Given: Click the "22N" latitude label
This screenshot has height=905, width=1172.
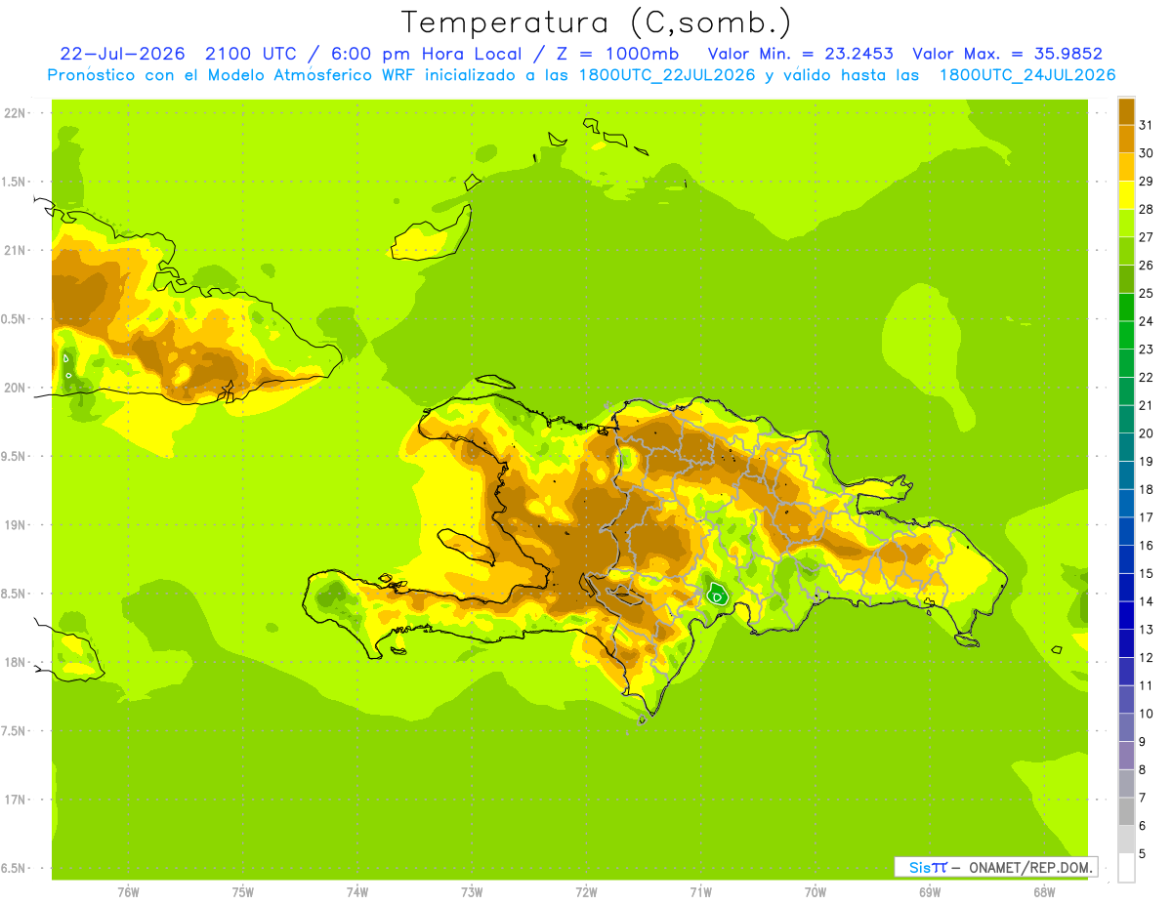Looking at the screenshot, I should (17, 113).
